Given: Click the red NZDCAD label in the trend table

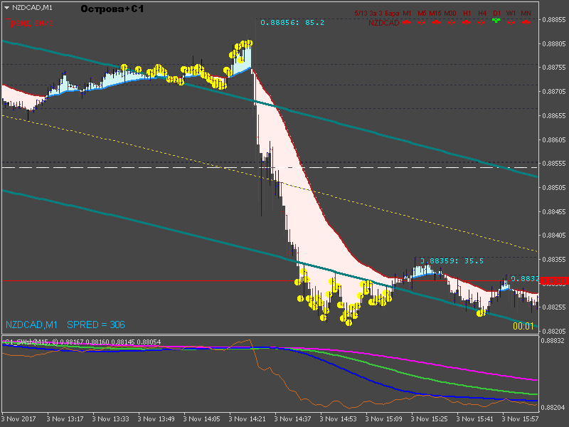Looking at the screenshot, I should [x=383, y=23].
